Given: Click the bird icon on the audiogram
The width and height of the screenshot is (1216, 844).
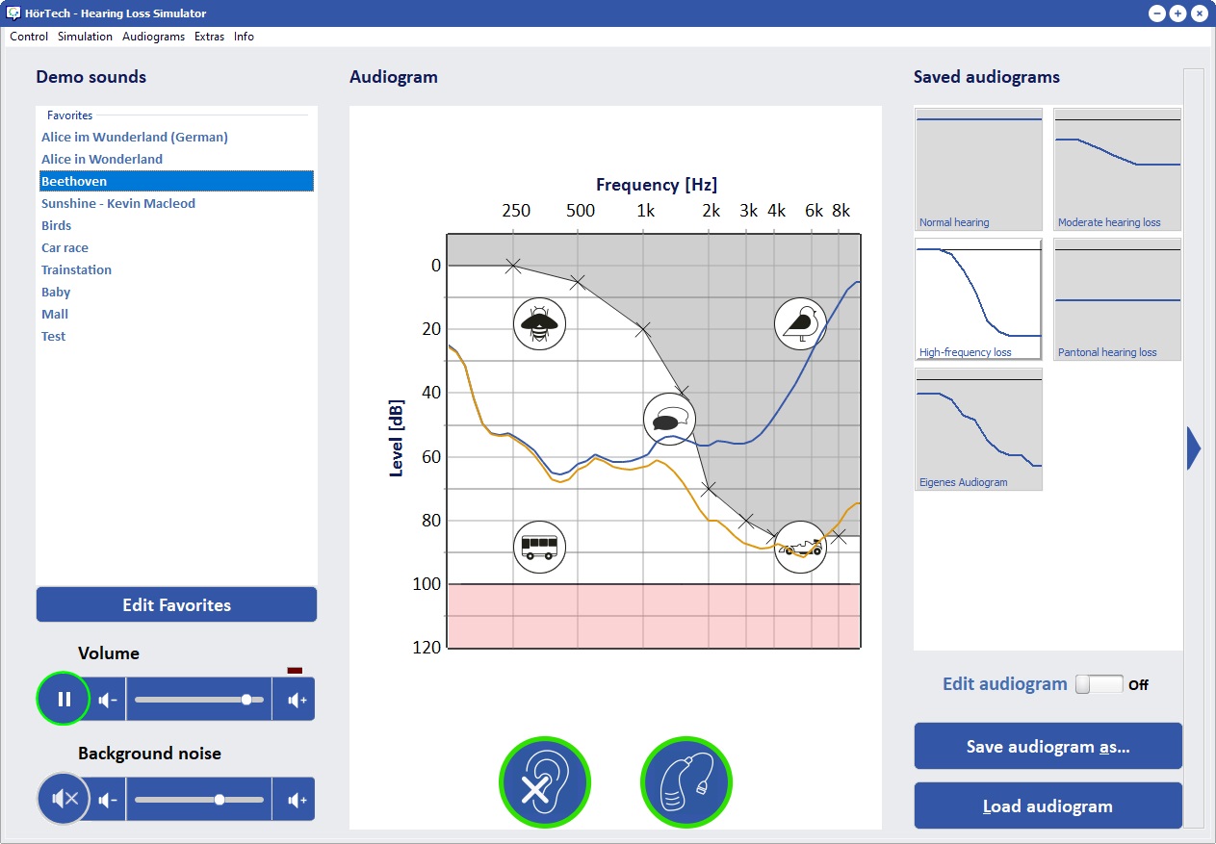Looking at the screenshot, I should click(x=801, y=323).
